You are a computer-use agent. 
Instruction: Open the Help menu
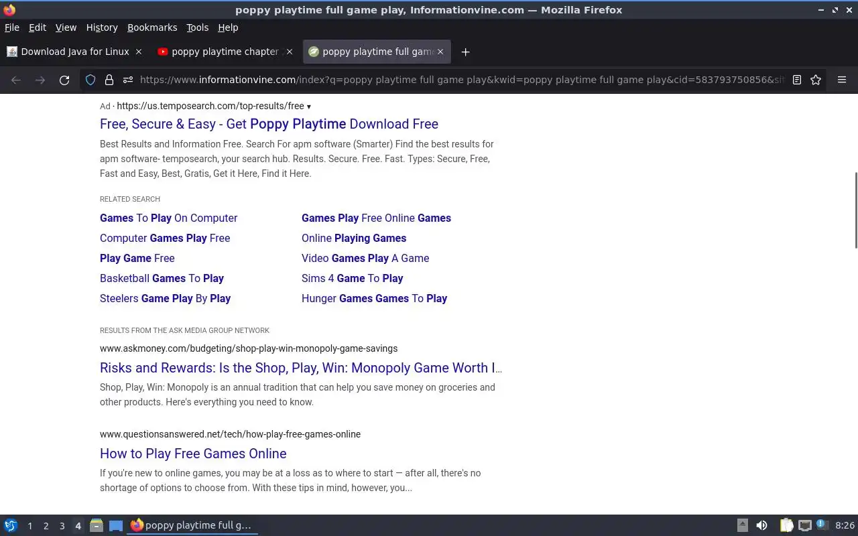click(228, 27)
